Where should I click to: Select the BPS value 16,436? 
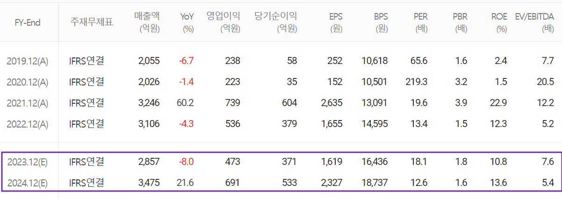pyautogui.click(x=375, y=162)
